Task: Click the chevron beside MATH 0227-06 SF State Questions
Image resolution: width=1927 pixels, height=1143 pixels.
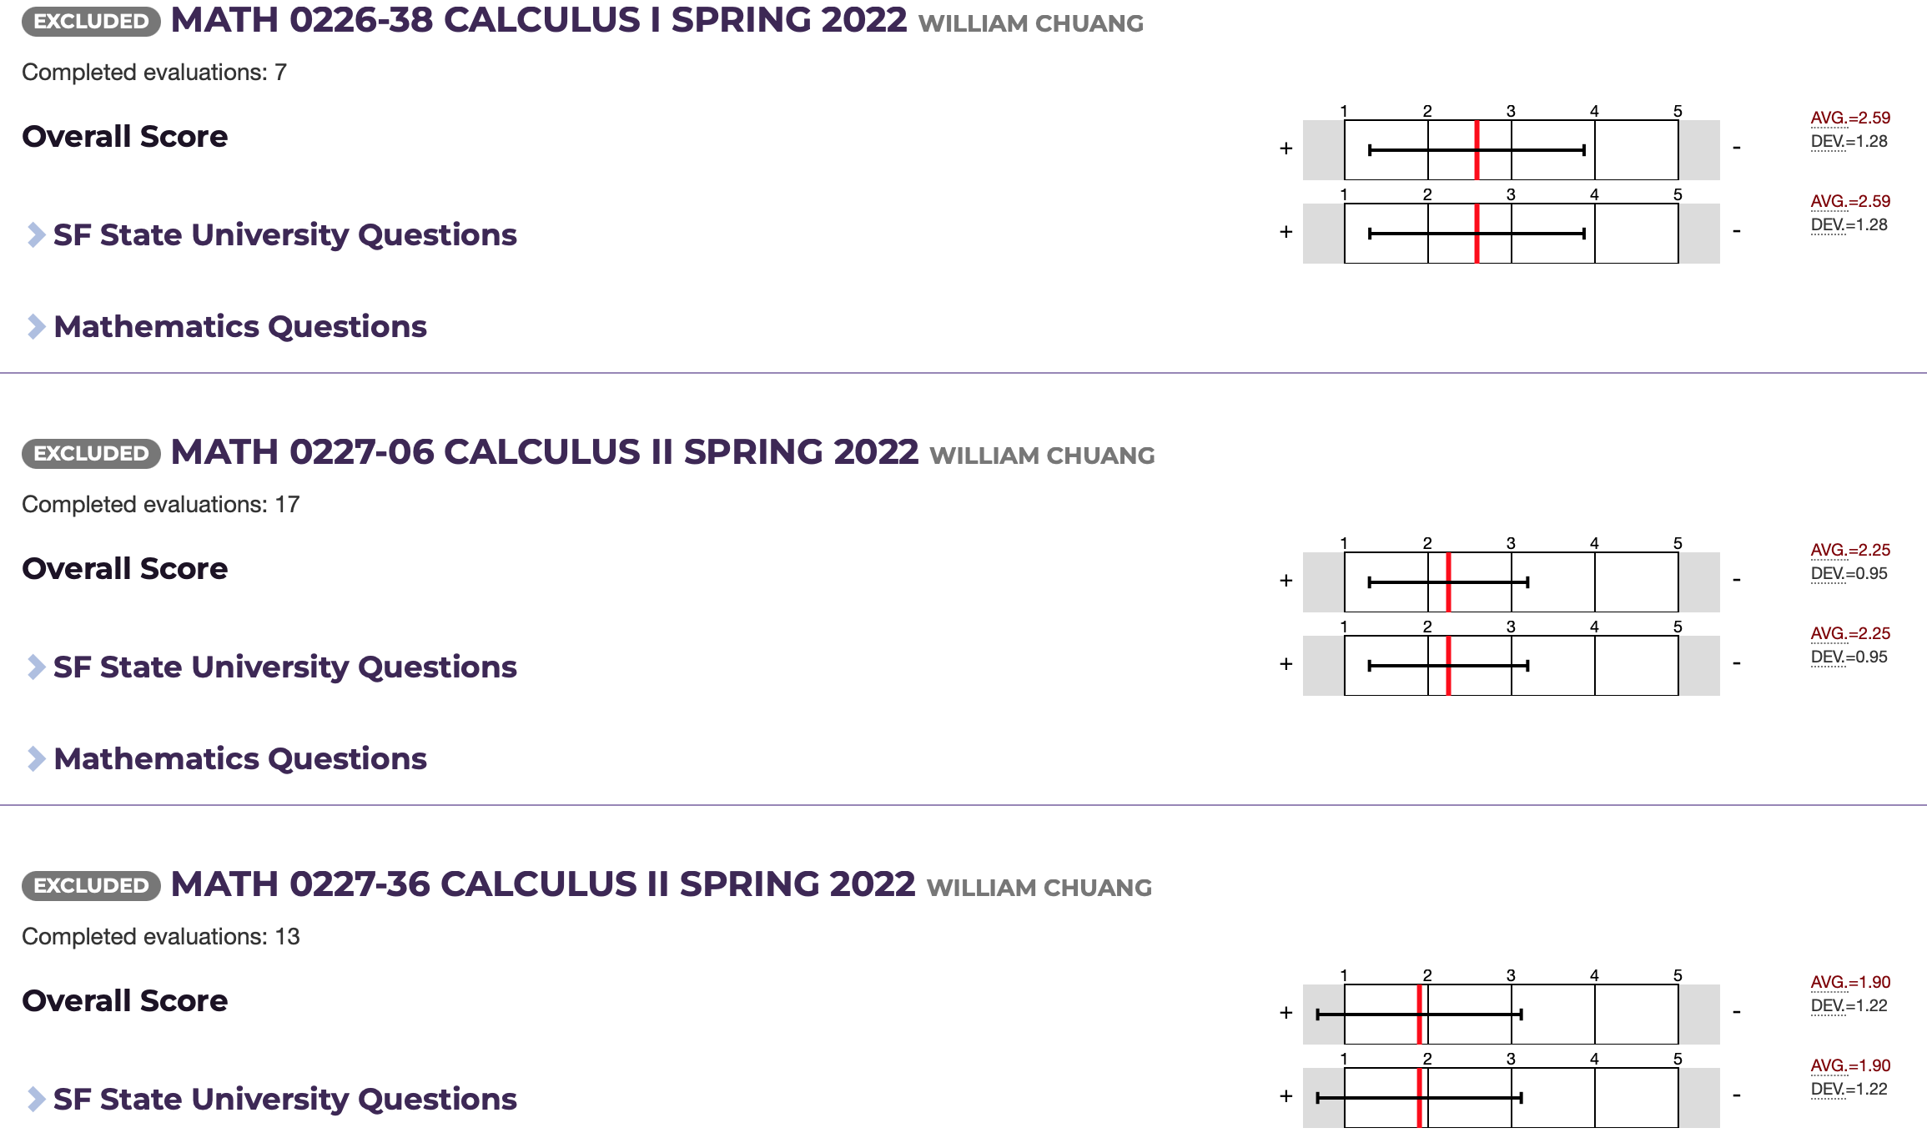Action: [x=35, y=667]
